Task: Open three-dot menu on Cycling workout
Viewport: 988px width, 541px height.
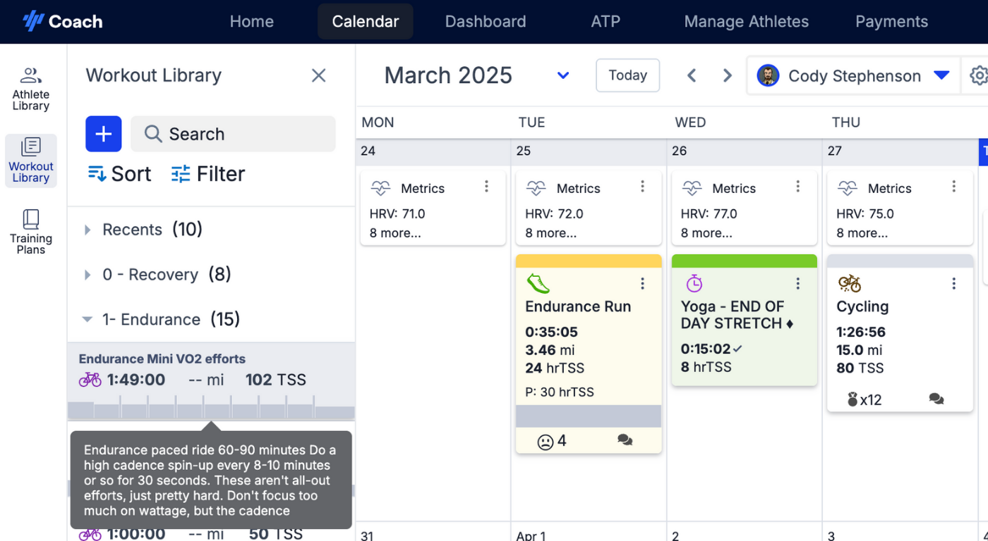Action: coord(953,283)
